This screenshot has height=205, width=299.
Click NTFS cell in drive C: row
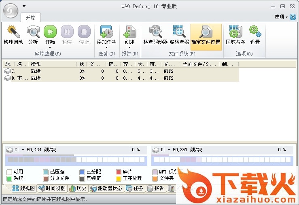coord(168,71)
